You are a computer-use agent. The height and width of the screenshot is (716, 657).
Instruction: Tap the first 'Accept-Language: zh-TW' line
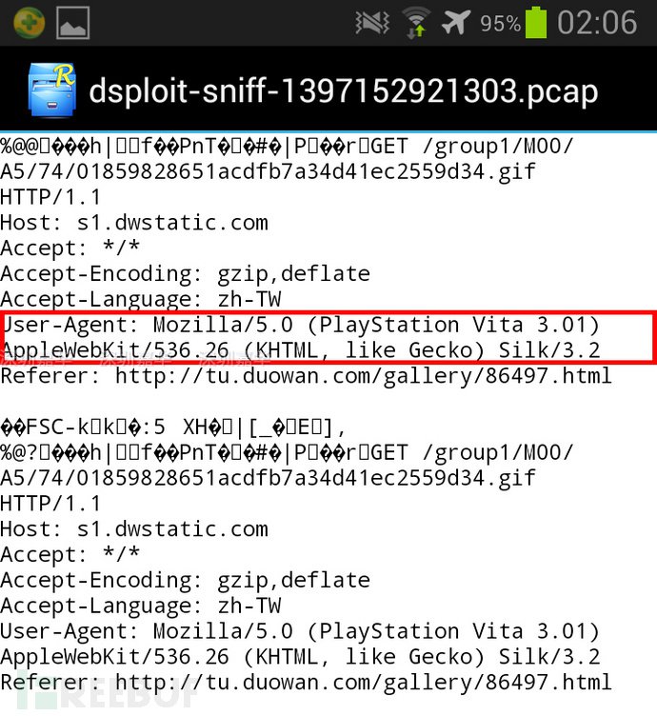pos(141,300)
